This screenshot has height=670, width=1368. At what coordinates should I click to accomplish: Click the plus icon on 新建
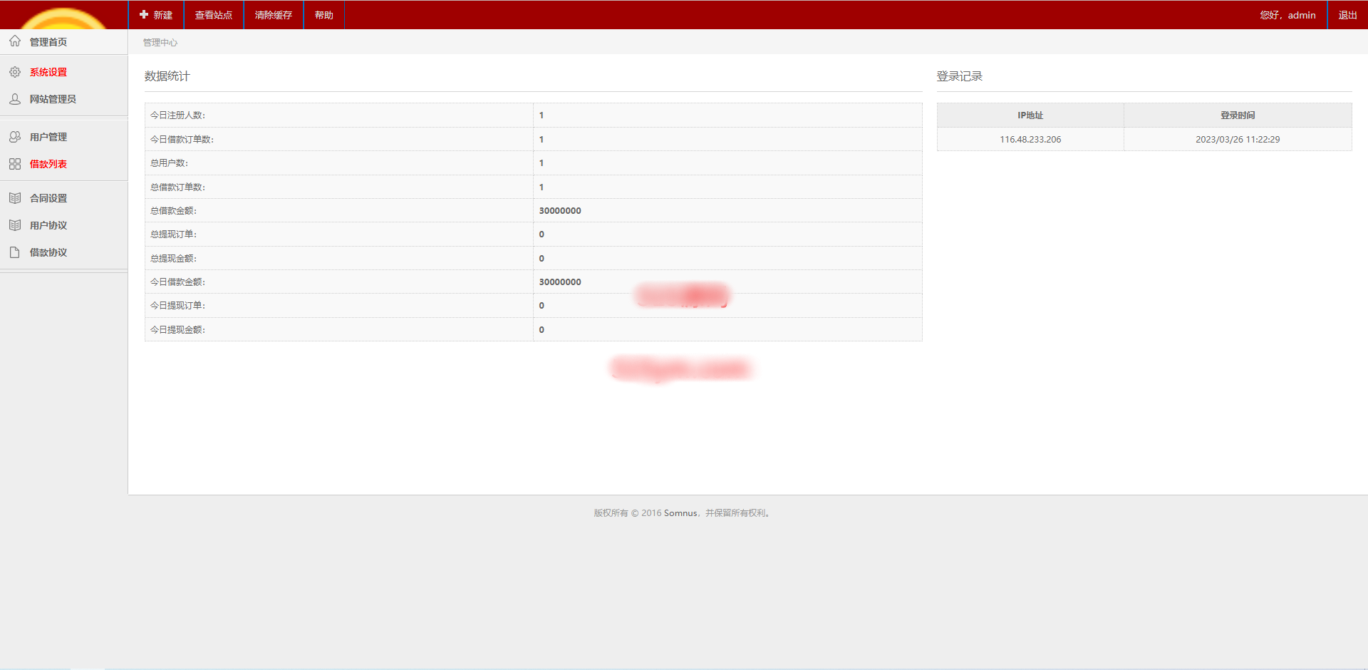144,14
